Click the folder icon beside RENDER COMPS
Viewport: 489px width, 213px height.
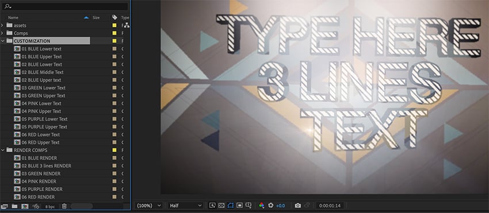click(9, 150)
